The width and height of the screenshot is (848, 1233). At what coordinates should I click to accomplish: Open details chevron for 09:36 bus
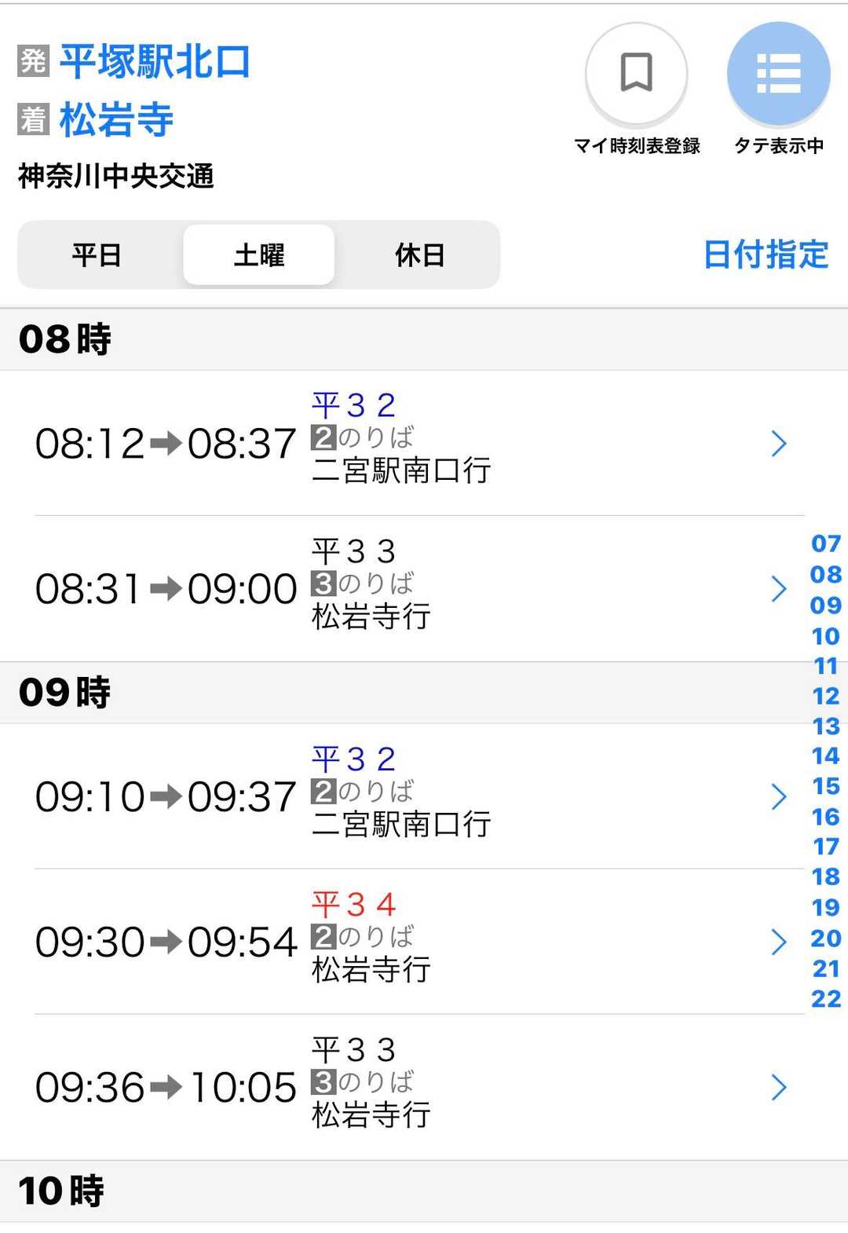click(x=778, y=1087)
